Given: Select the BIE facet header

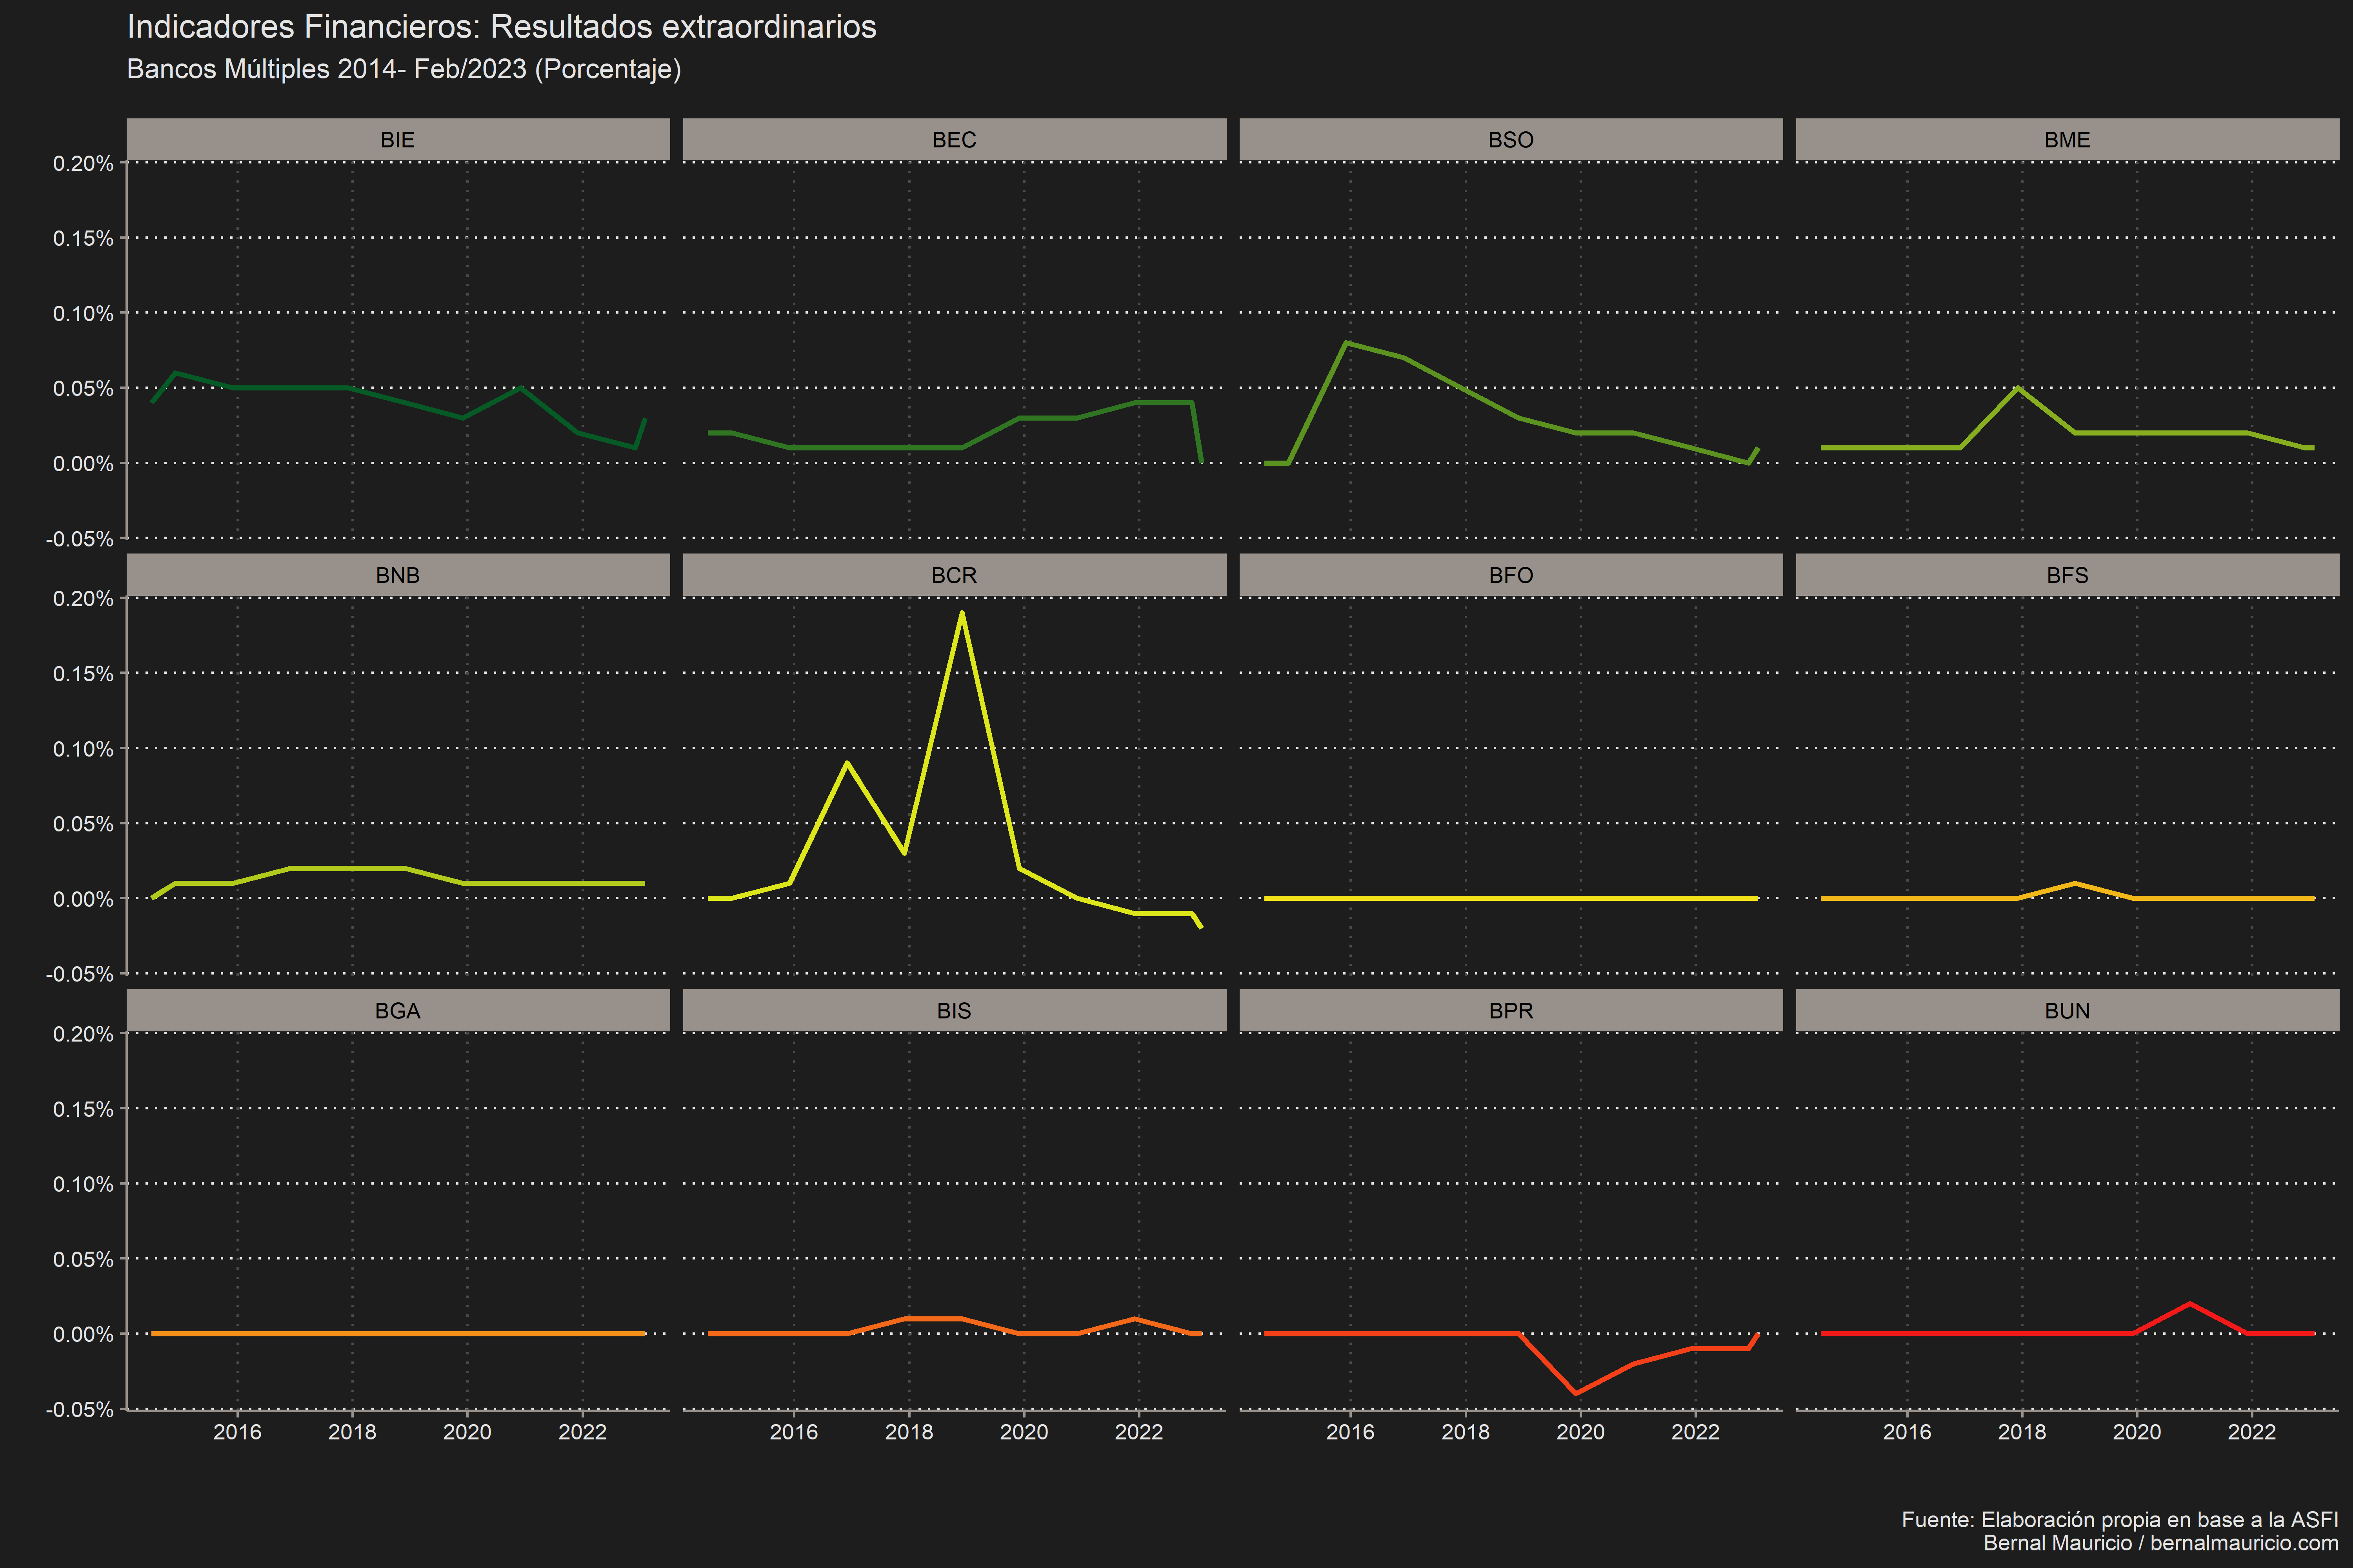Looking at the screenshot, I should coord(398,140).
